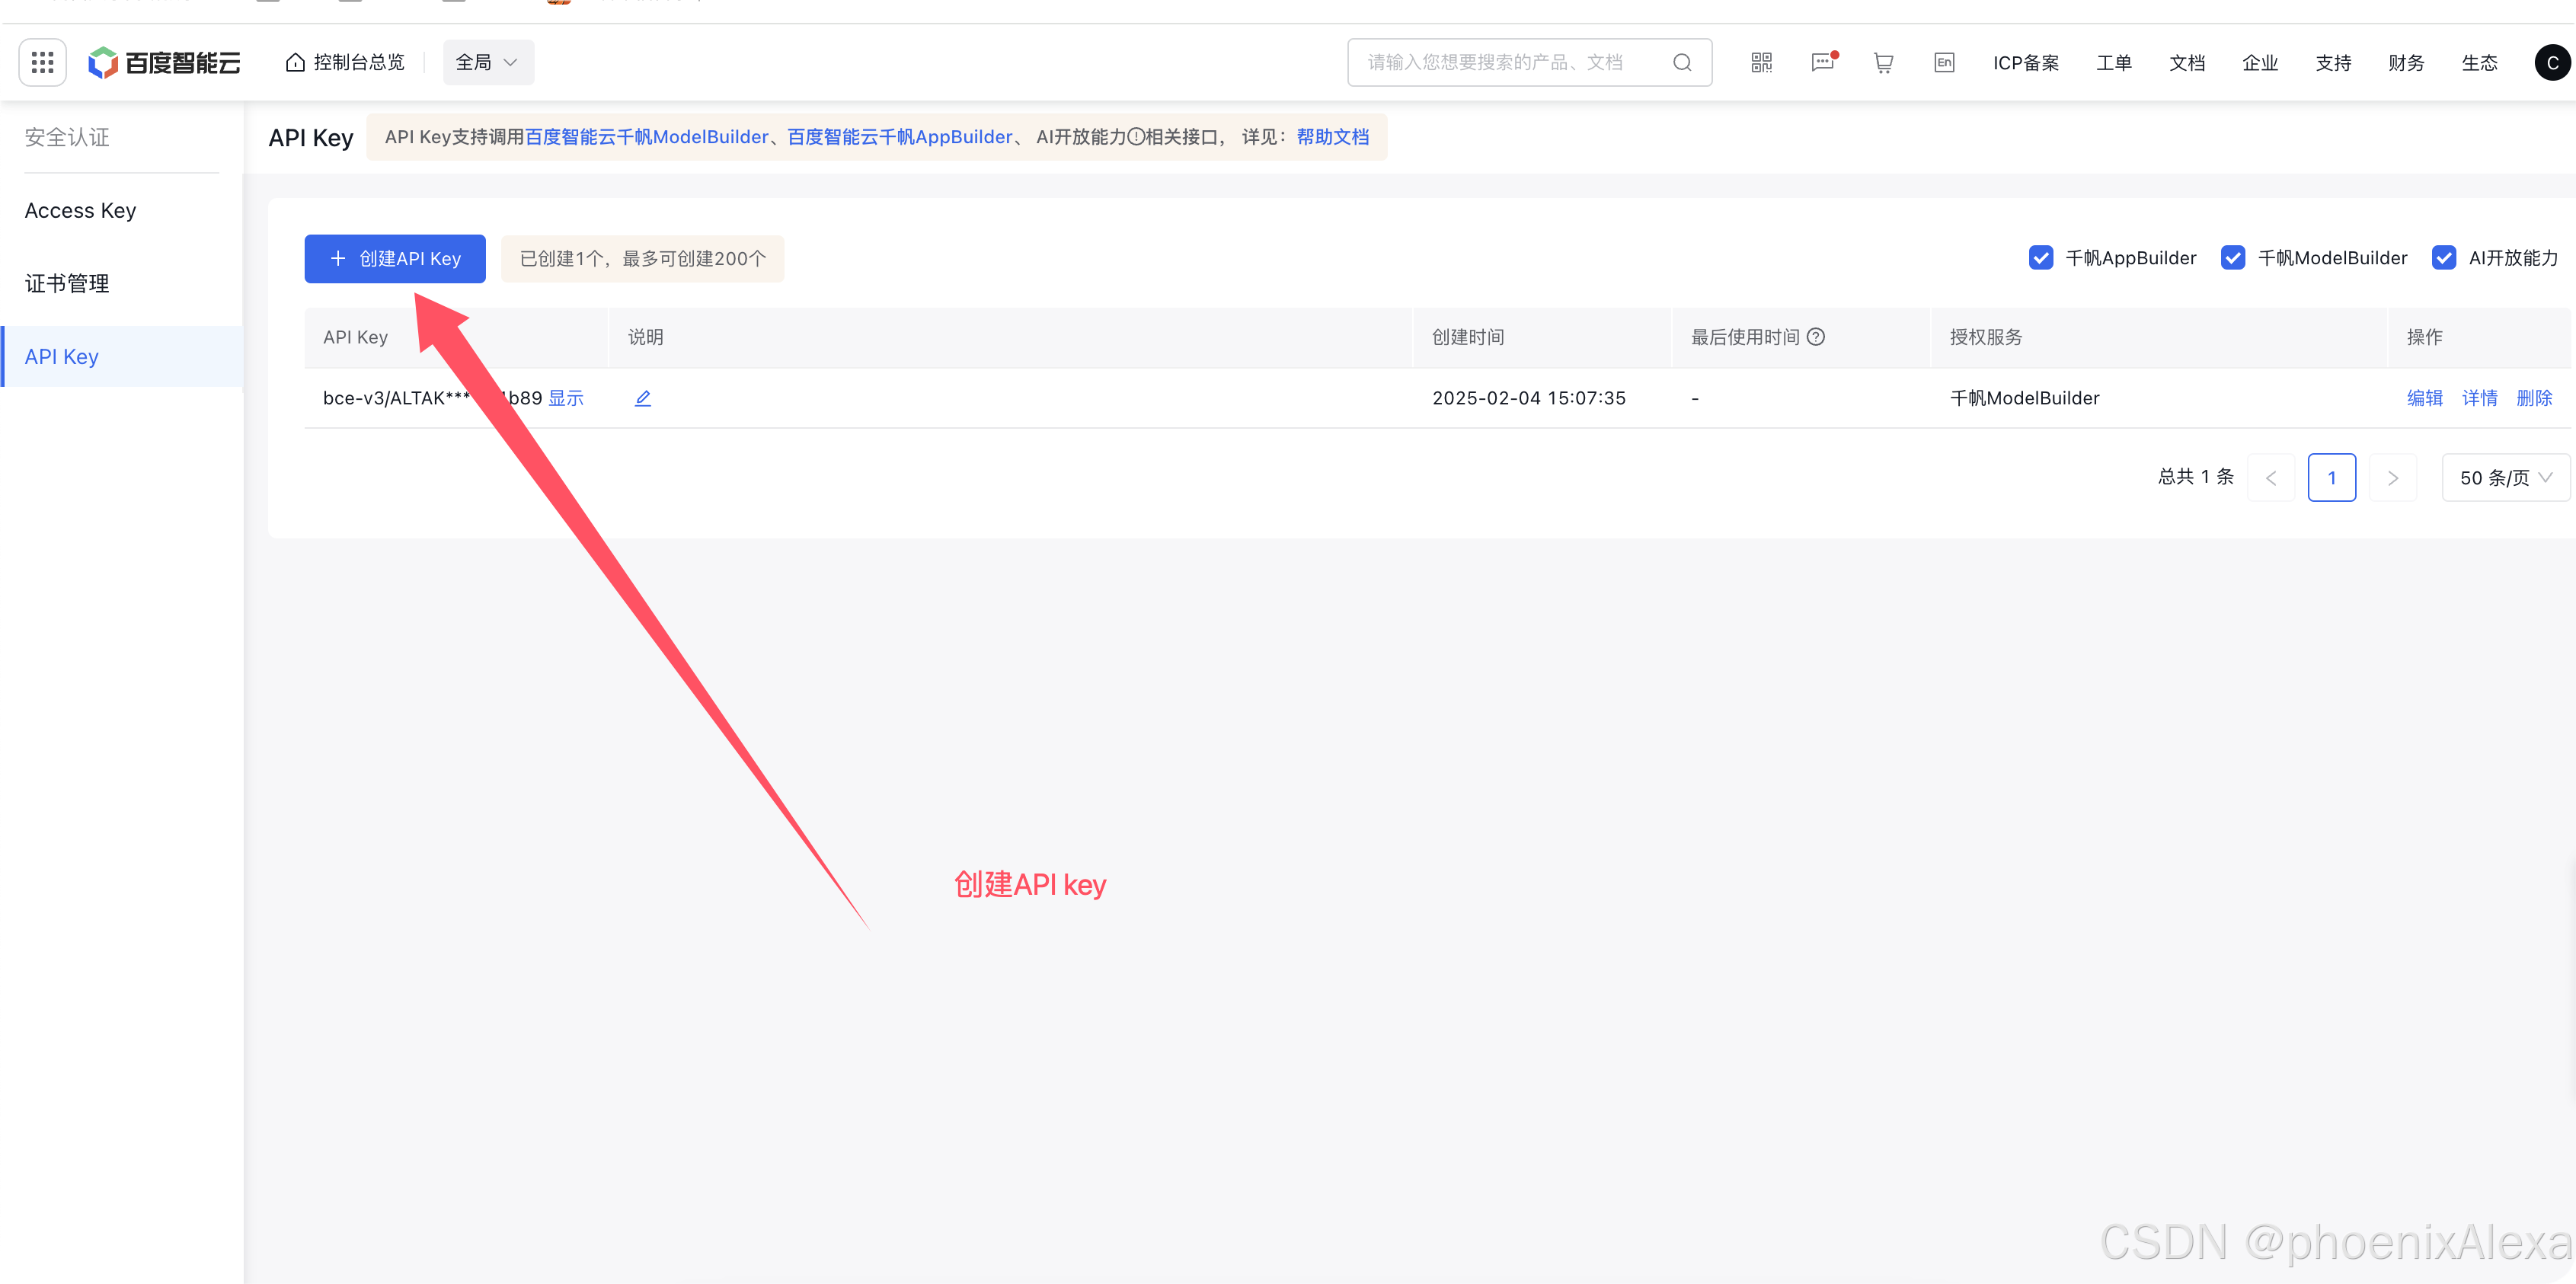Open 帮助文档 help link
The image size is (2576, 1284).
(x=1333, y=137)
